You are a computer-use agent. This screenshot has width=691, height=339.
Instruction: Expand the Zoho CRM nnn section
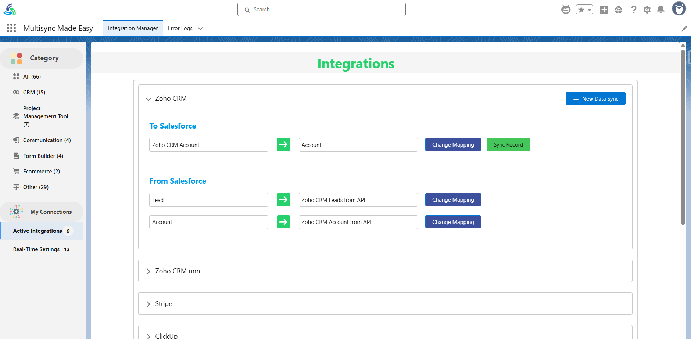point(148,271)
